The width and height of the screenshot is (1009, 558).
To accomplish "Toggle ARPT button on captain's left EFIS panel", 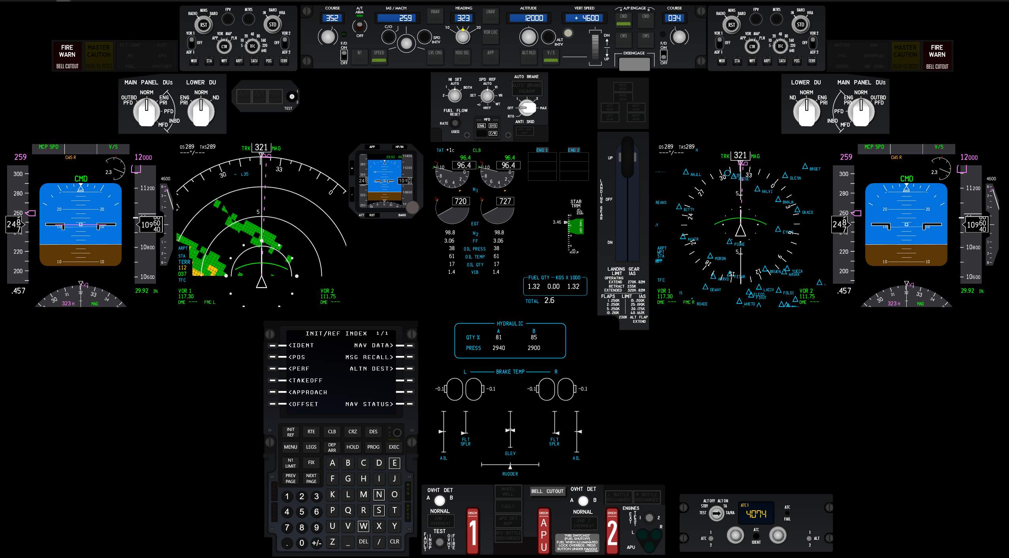I will click(239, 61).
